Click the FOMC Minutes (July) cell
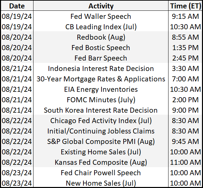 coord(101,100)
